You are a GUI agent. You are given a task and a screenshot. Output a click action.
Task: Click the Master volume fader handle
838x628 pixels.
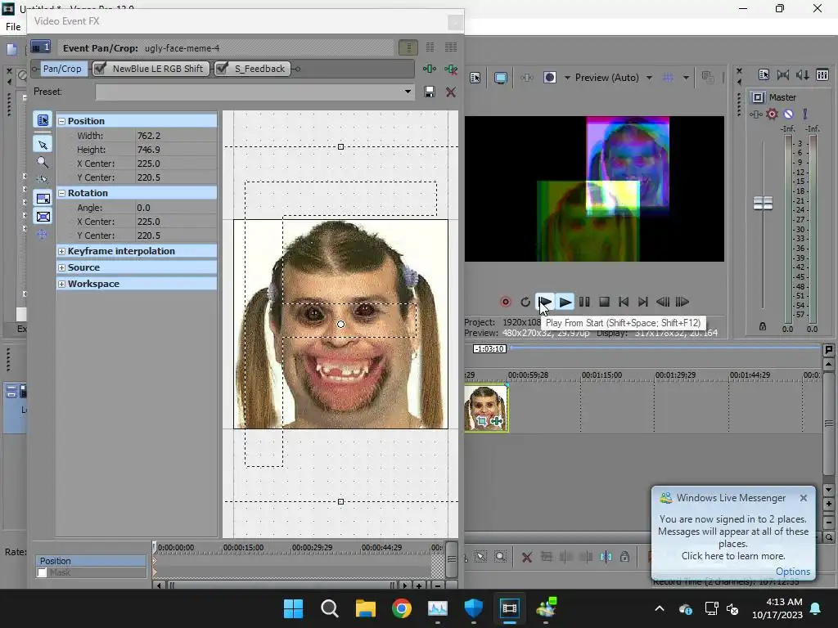(x=763, y=204)
